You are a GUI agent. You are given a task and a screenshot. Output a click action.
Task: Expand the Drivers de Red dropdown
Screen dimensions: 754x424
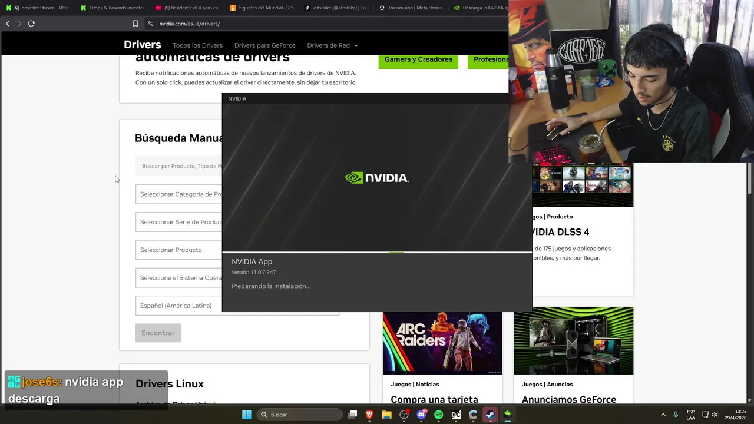coord(332,45)
